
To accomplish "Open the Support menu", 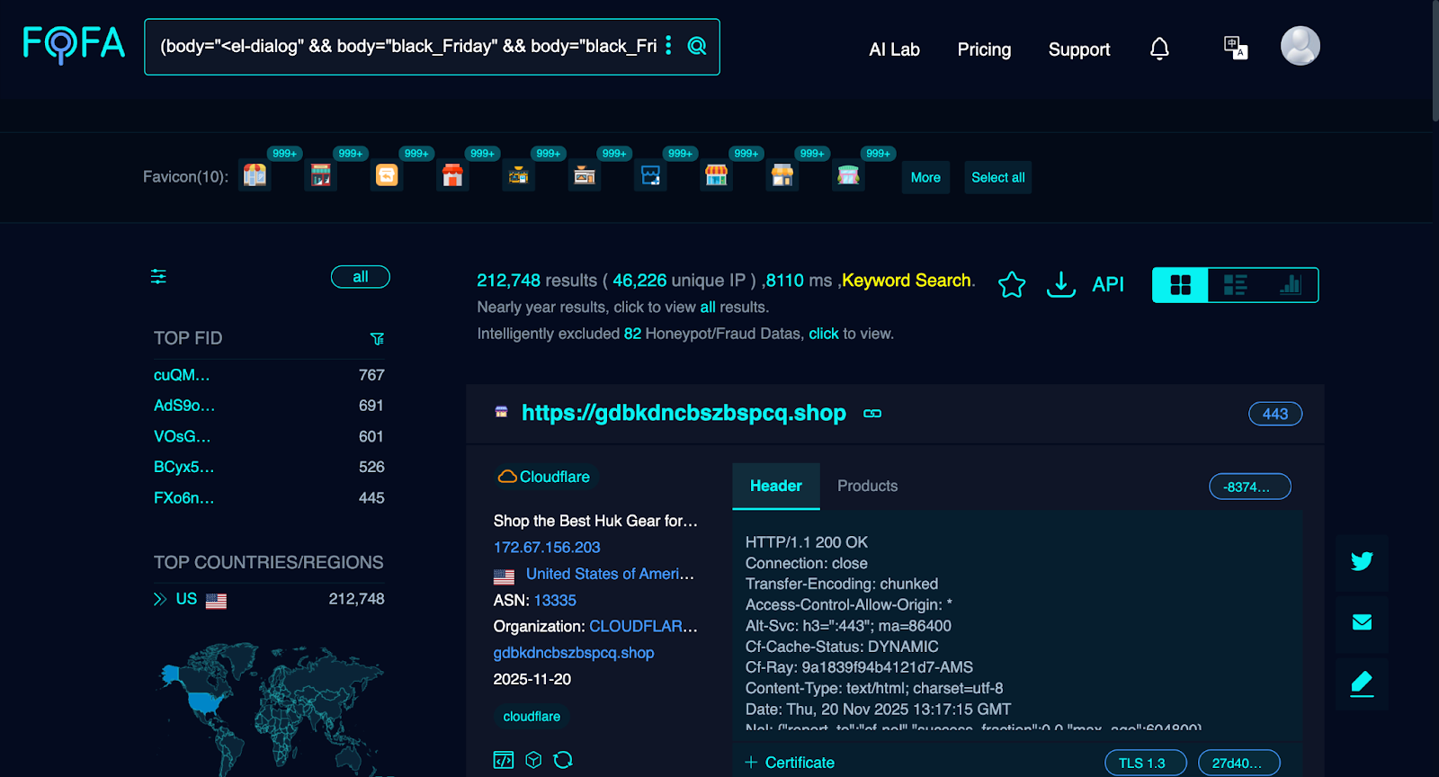I will (1079, 49).
